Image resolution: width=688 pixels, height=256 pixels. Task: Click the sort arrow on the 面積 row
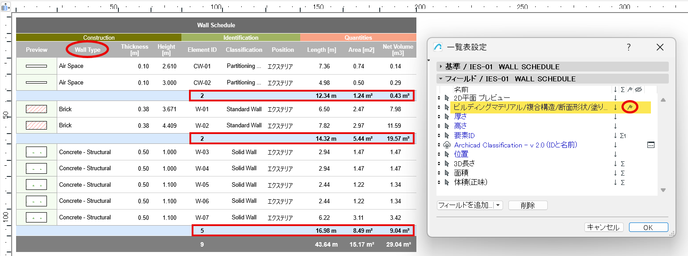pyautogui.click(x=615, y=173)
